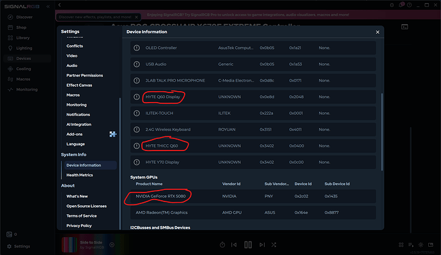The height and width of the screenshot is (255, 441).
Task: Open the Cooling section
Action: click(24, 69)
